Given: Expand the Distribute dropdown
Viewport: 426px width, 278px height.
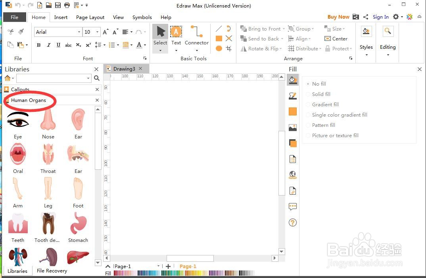Looking at the screenshot, I should 320,49.
